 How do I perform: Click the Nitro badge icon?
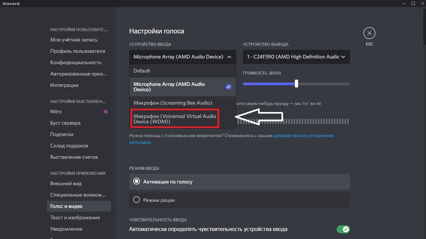tap(105, 112)
